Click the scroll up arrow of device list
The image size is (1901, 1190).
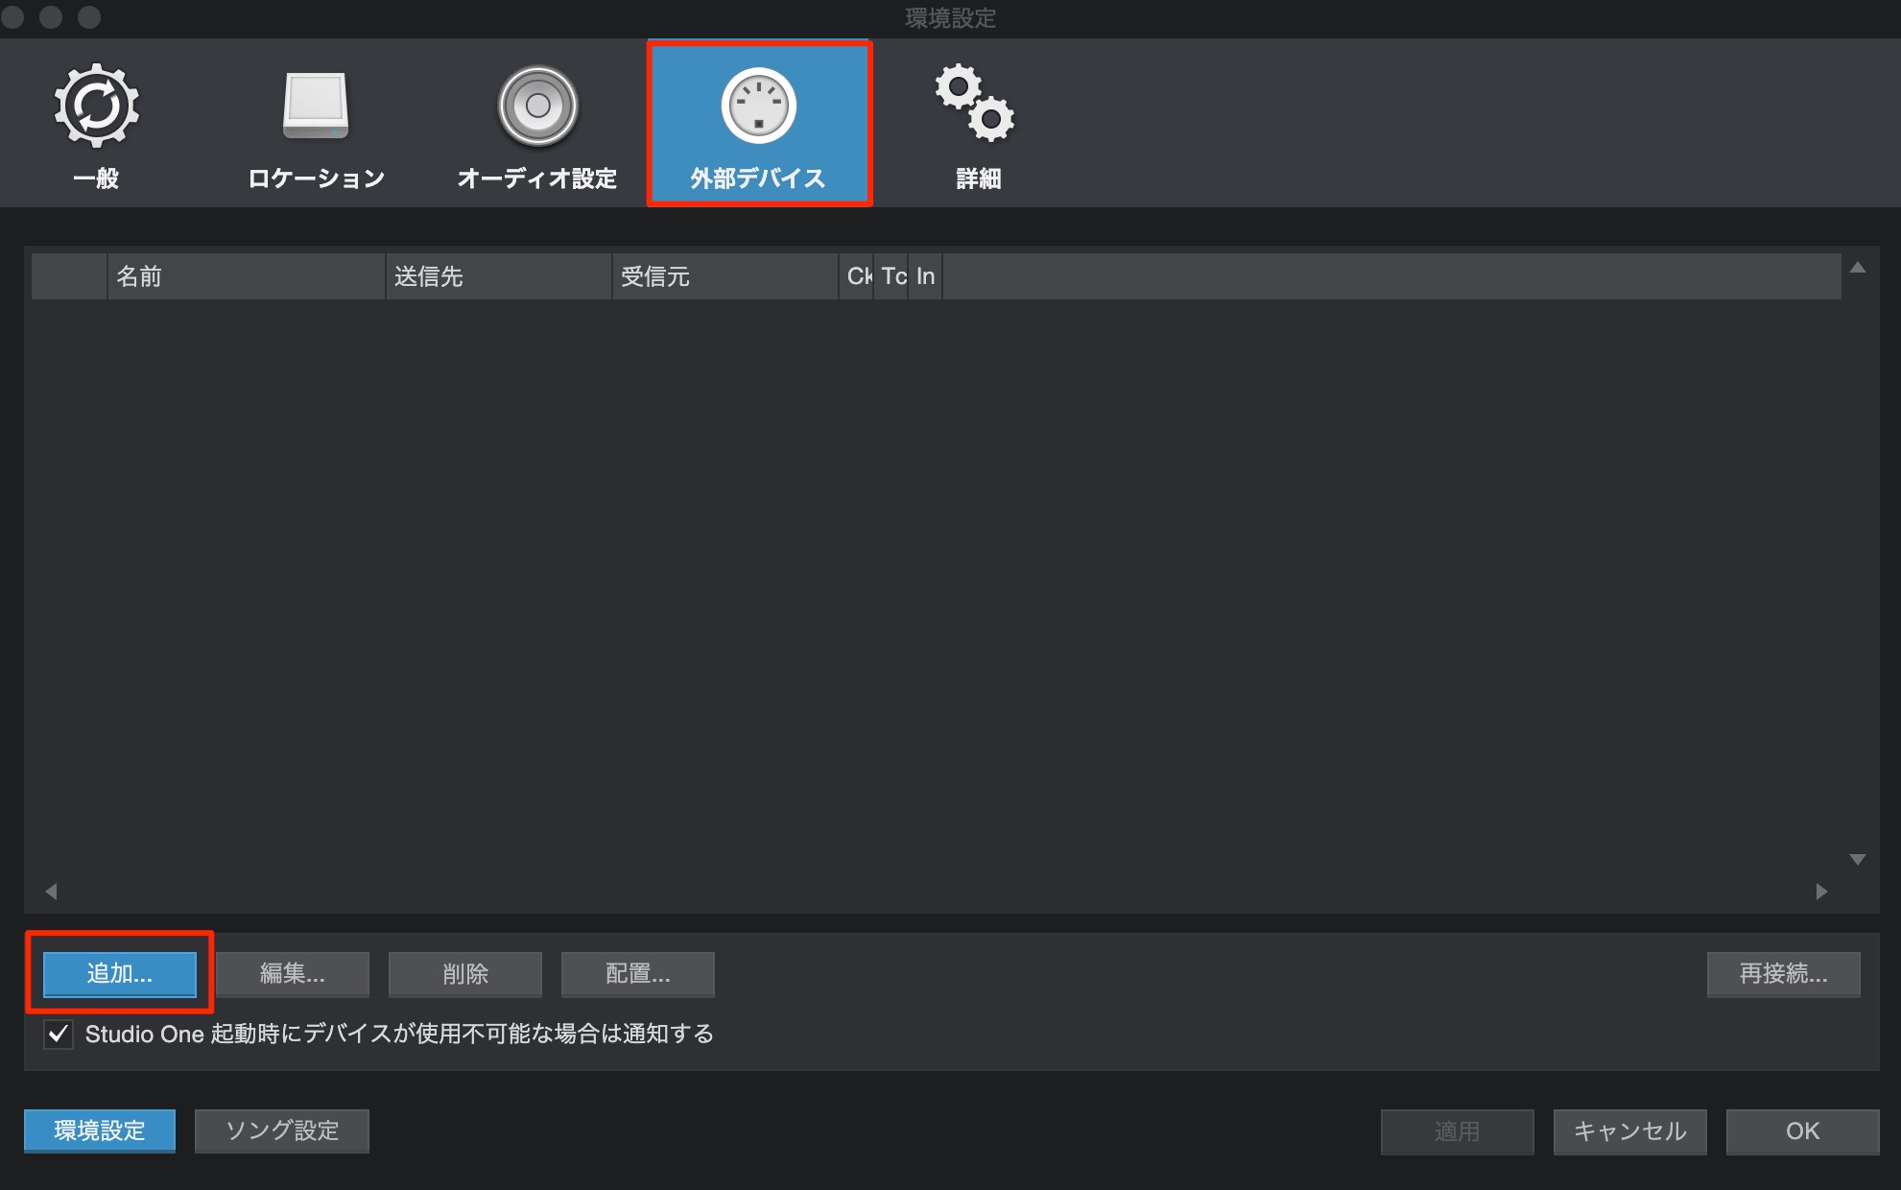1858,268
